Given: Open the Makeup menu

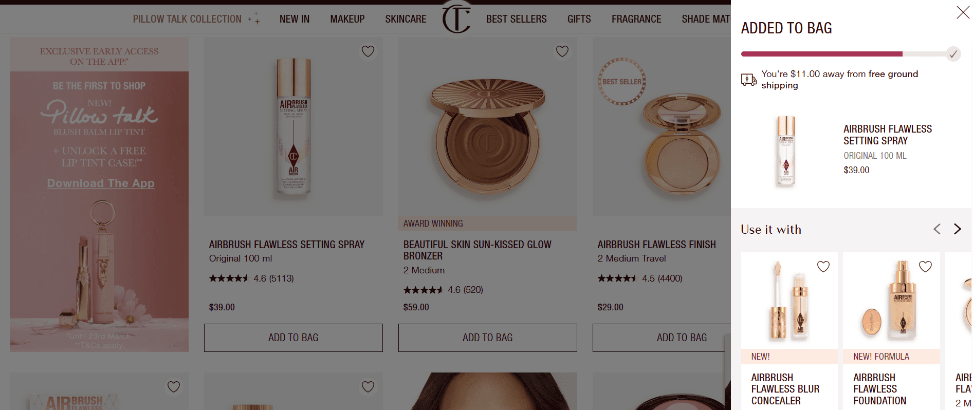Looking at the screenshot, I should (x=347, y=19).
